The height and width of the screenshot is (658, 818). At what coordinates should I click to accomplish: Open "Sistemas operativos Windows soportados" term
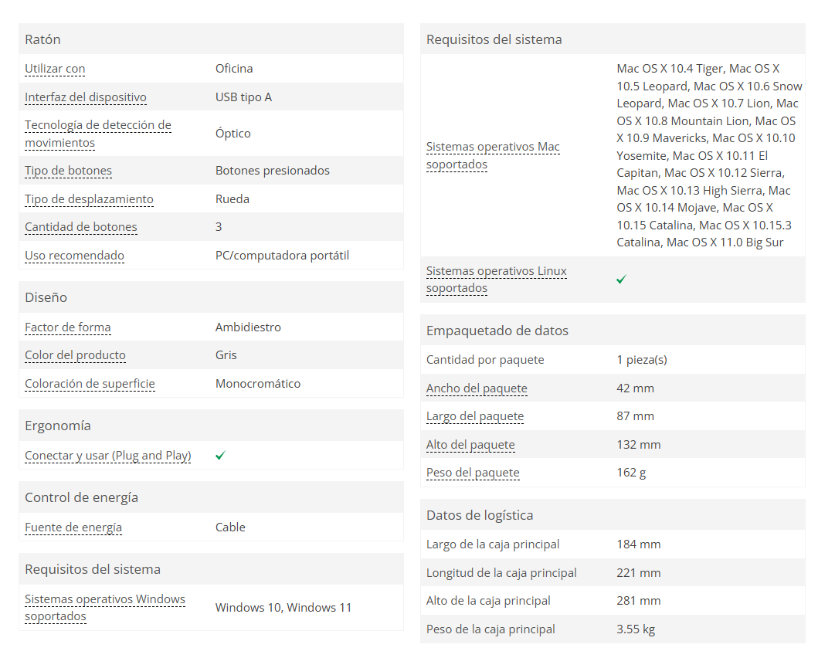click(105, 608)
